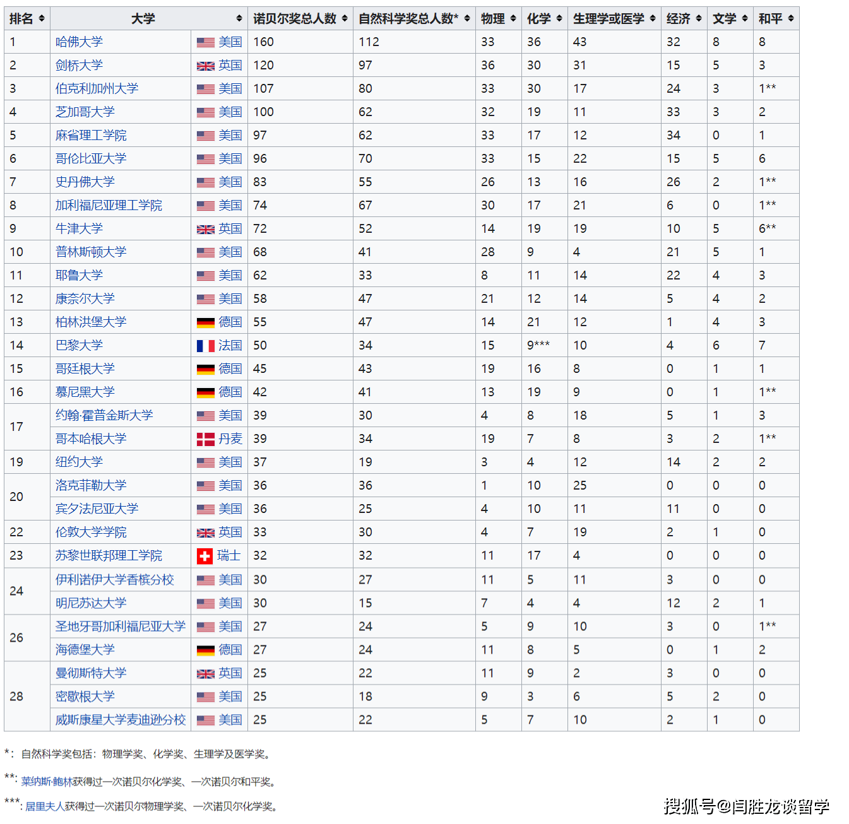The height and width of the screenshot is (824, 849).
Task: Open the 柏林洪堡大学 link
Action: [91, 322]
